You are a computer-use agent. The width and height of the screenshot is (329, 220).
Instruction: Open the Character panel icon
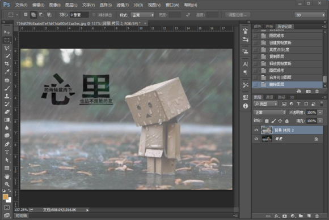click(x=245, y=64)
